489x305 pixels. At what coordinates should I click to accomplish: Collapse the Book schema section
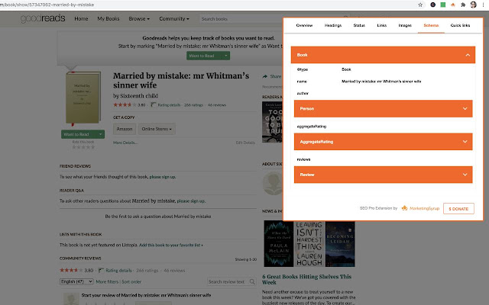383,55
